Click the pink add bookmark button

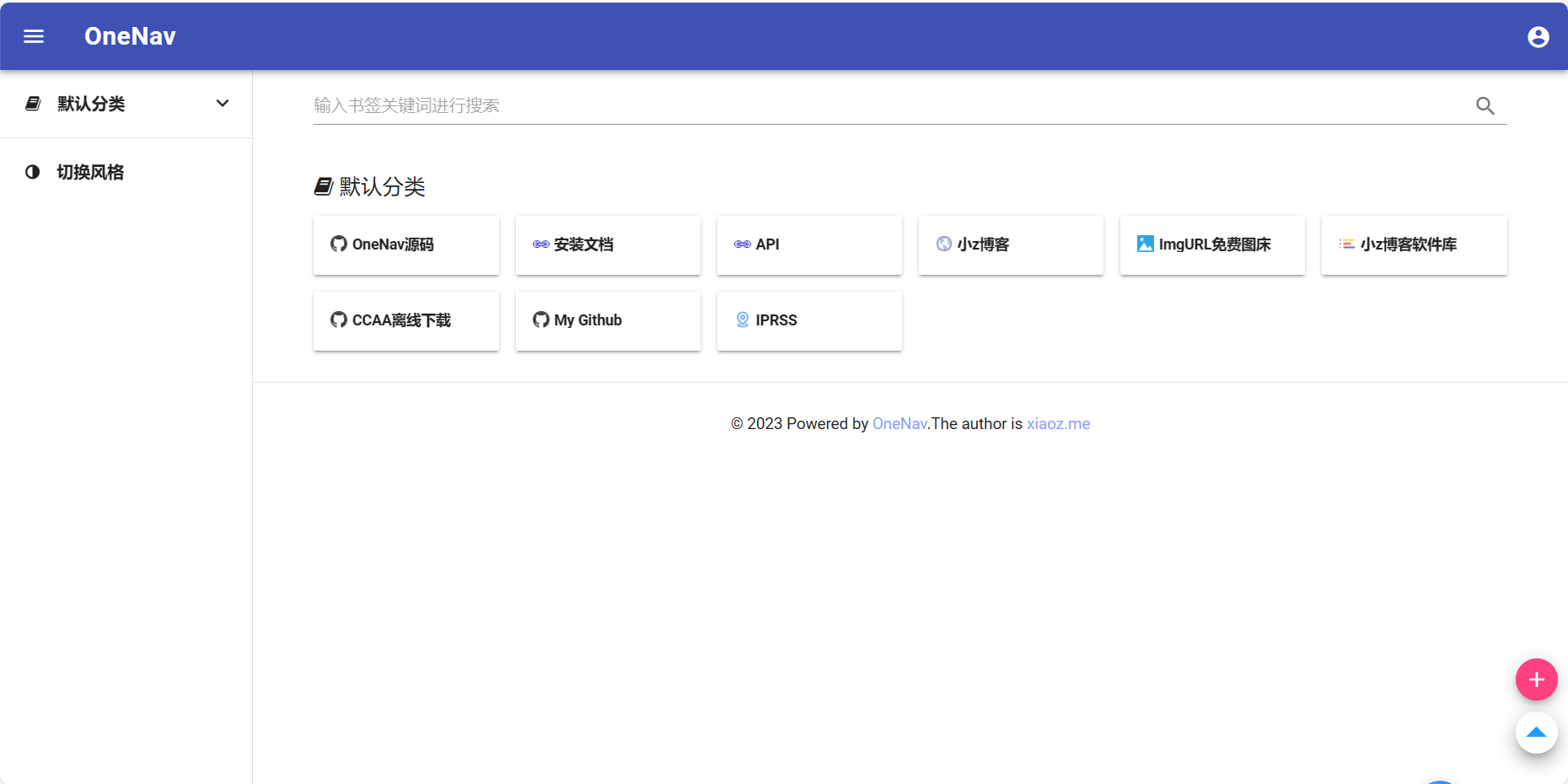coord(1536,679)
